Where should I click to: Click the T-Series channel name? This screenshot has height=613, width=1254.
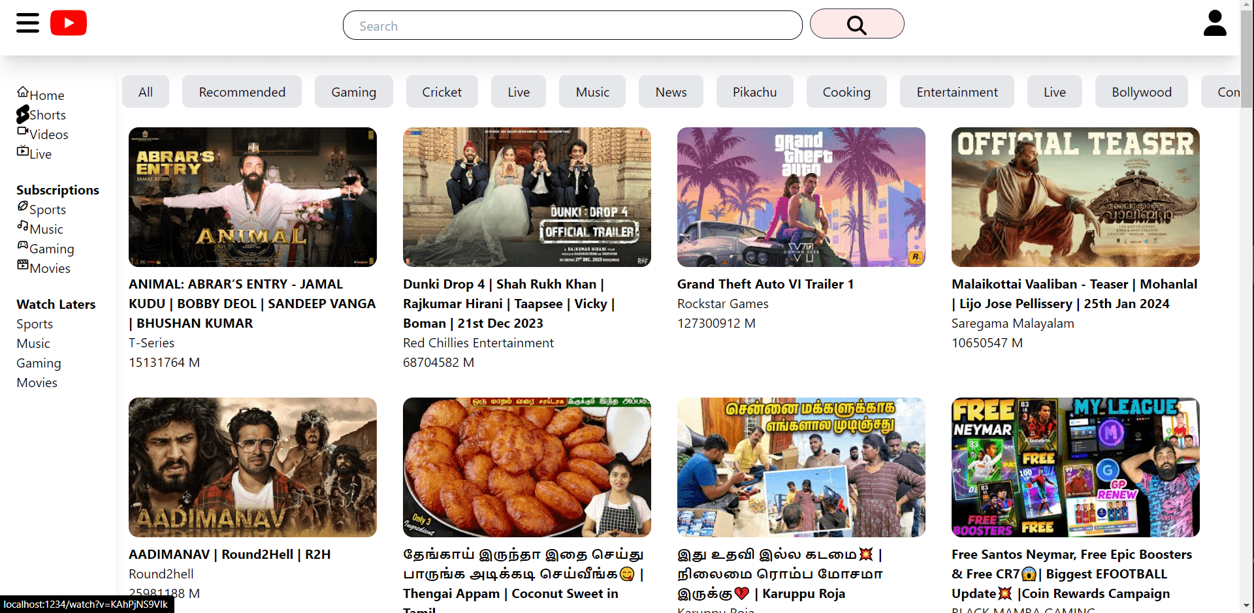coord(152,343)
